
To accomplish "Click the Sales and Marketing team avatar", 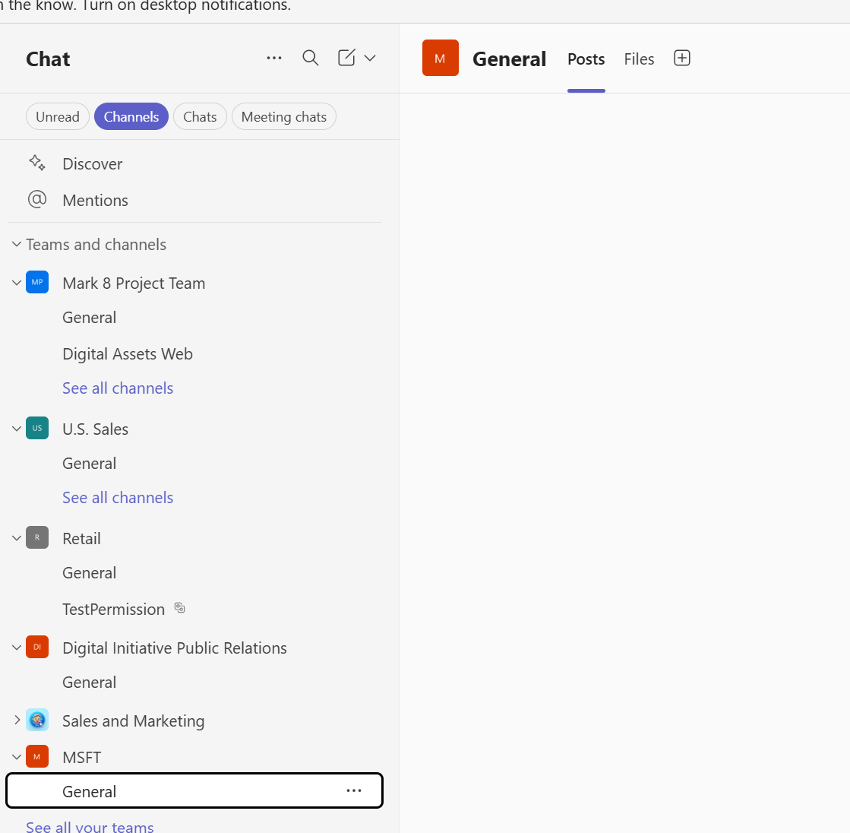I will [x=37, y=720].
